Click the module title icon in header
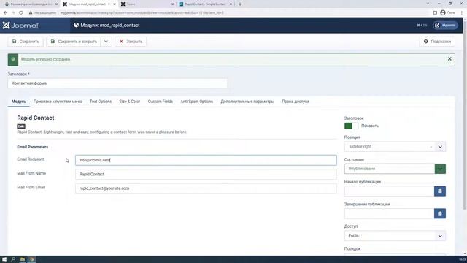This screenshot has width=467, height=263. (x=76, y=26)
